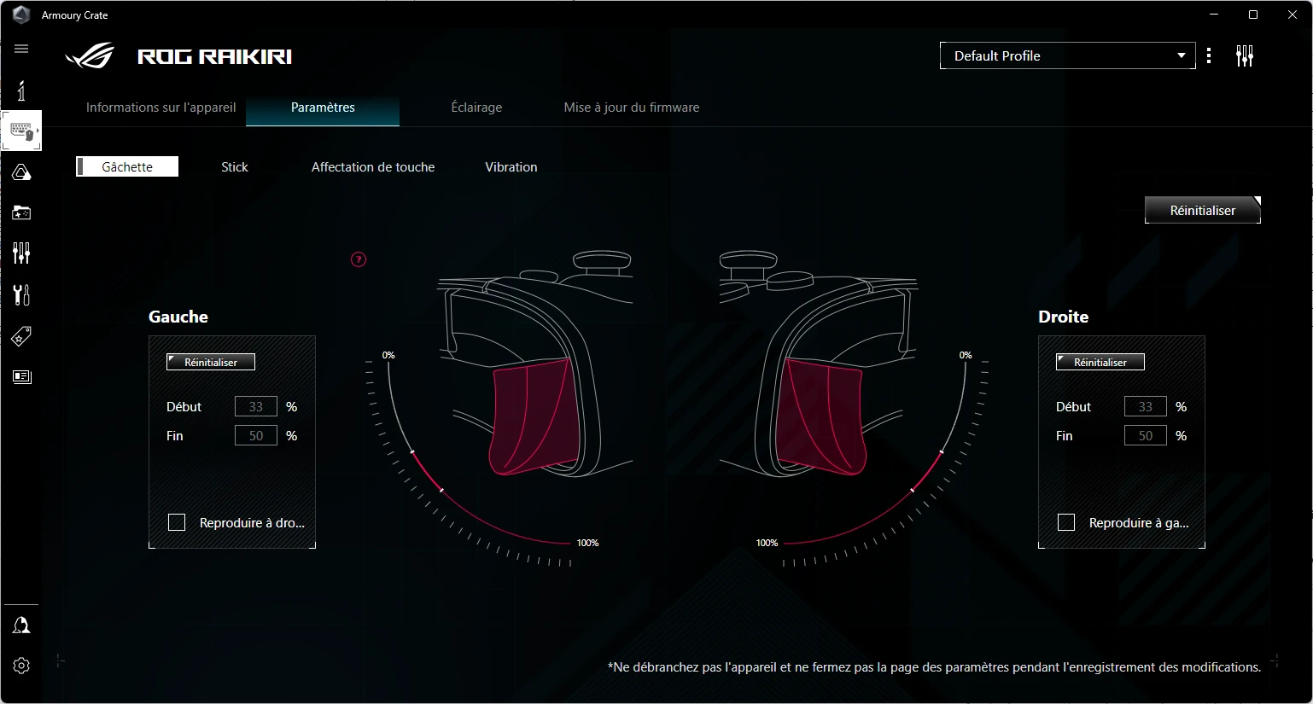This screenshot has height=704, width=1313.
Task: Click the main Réinitialiser button top right
Action: coord(1203,210)
